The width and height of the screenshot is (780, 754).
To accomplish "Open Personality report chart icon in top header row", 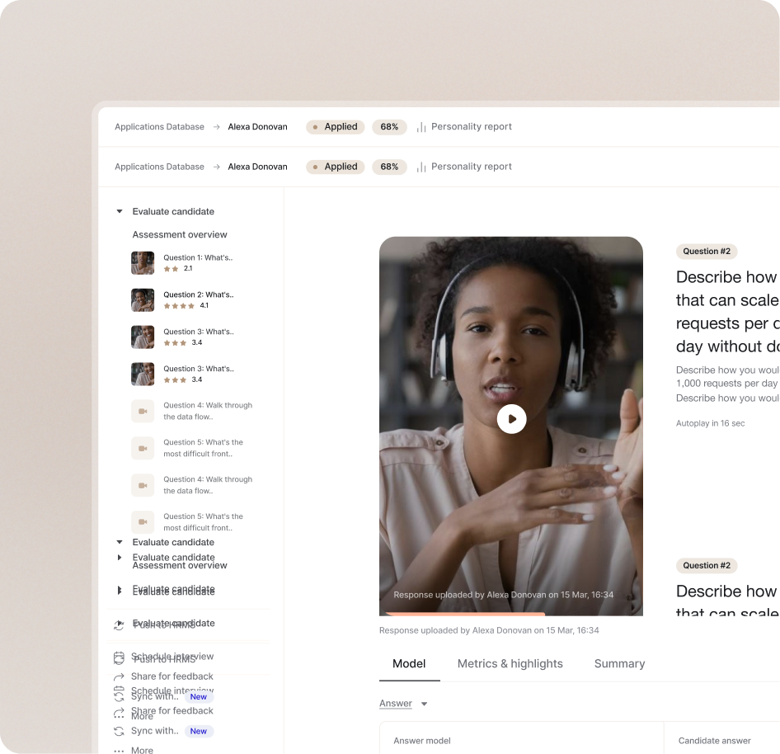I will (421, 127).
